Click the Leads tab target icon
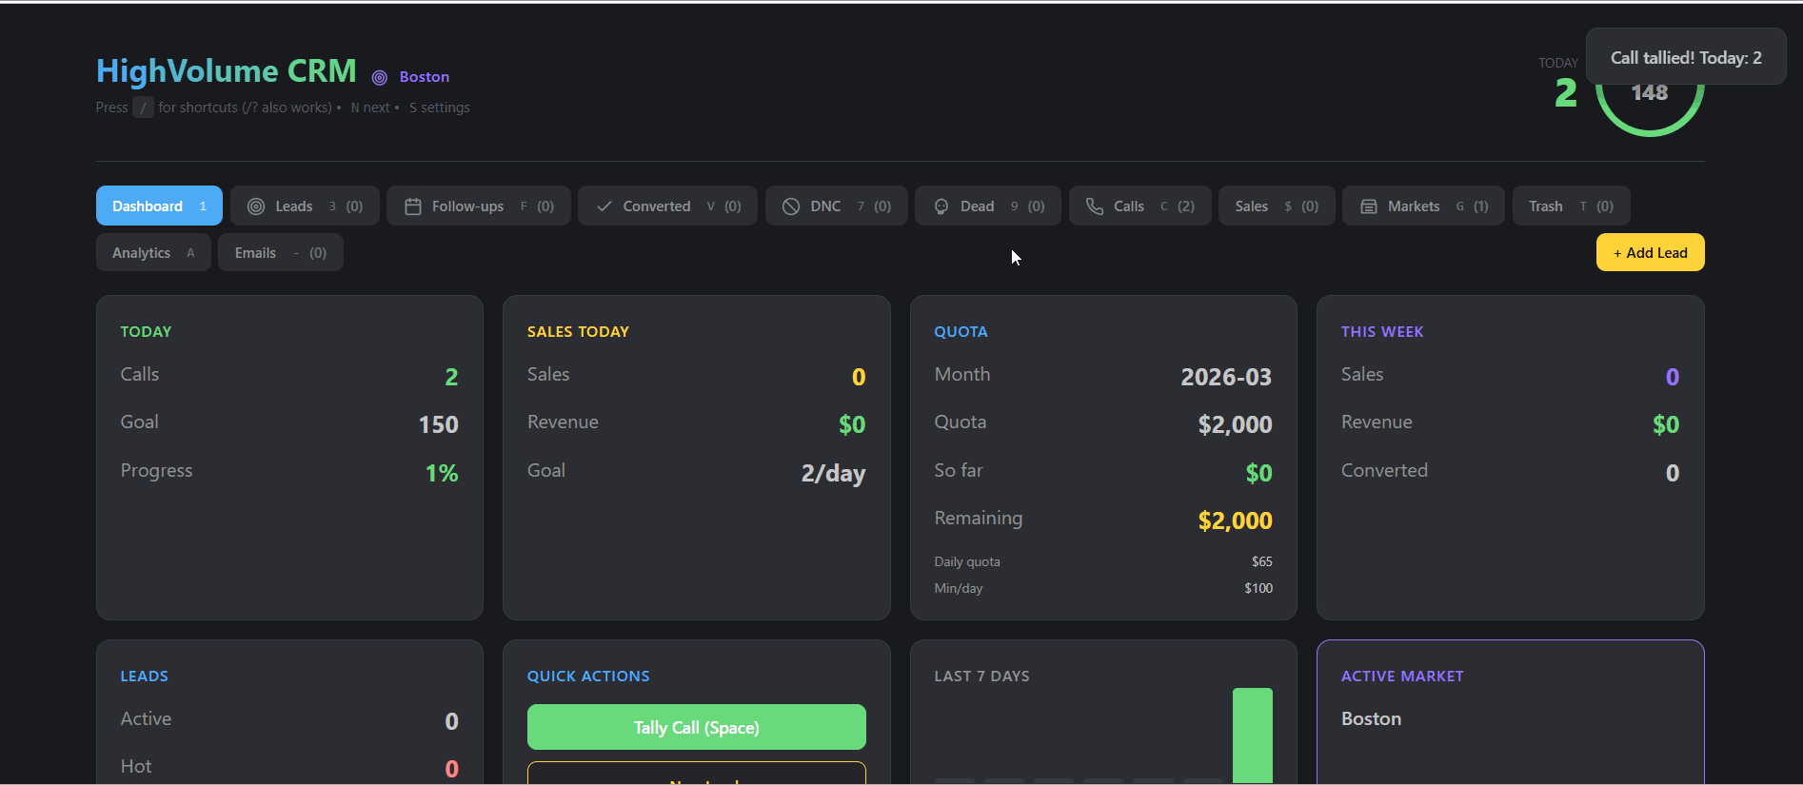Image resolution: width=1803 pixels, height=785 pixels. point(256,206)
